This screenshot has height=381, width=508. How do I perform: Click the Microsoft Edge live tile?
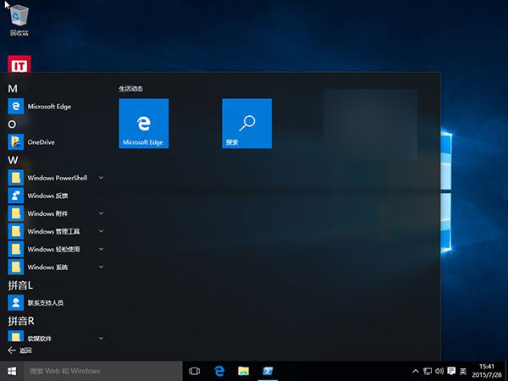coord(143,124)
